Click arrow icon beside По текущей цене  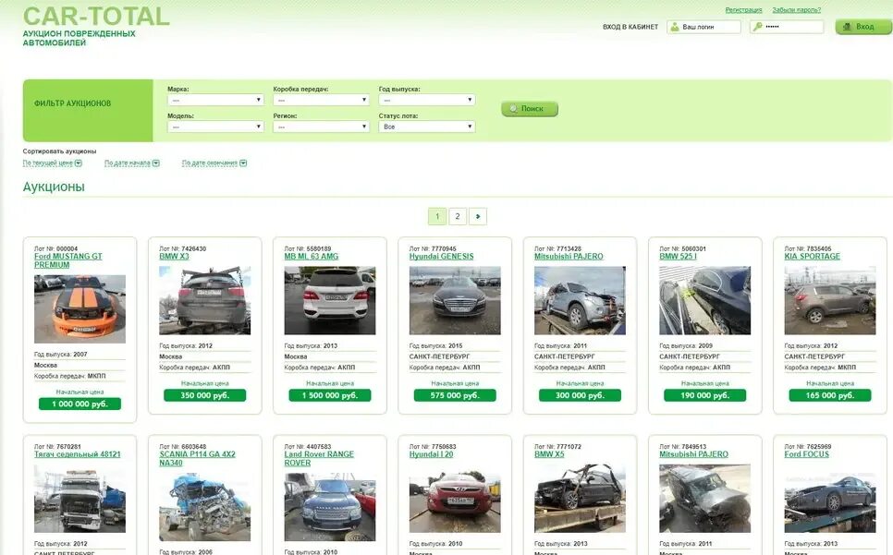point(79,163)
